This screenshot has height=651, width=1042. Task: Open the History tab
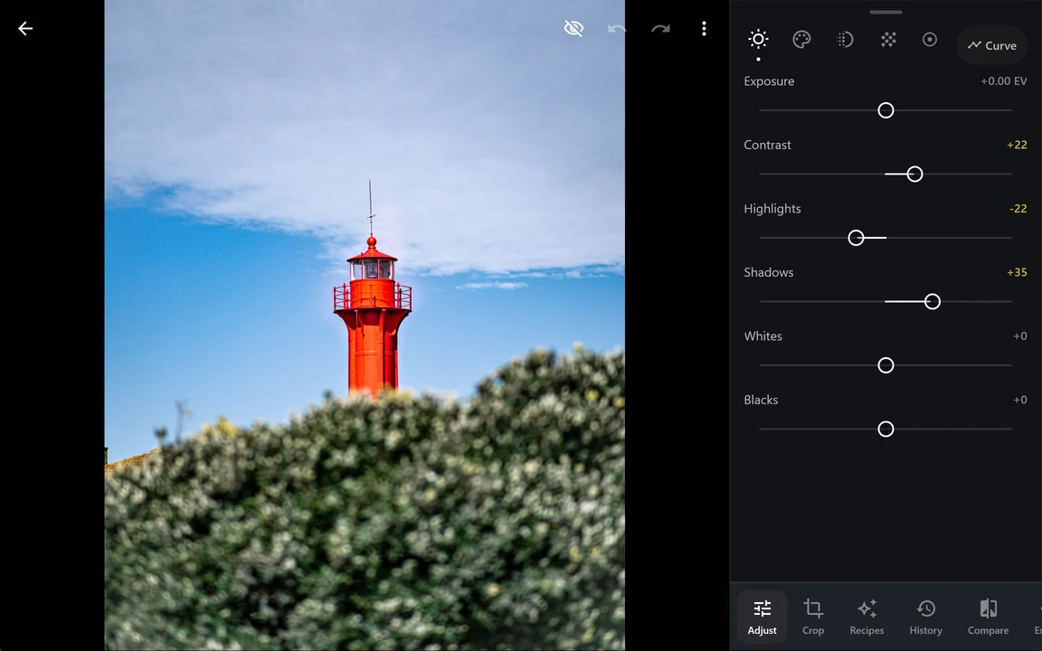click(x=925, y=618)
